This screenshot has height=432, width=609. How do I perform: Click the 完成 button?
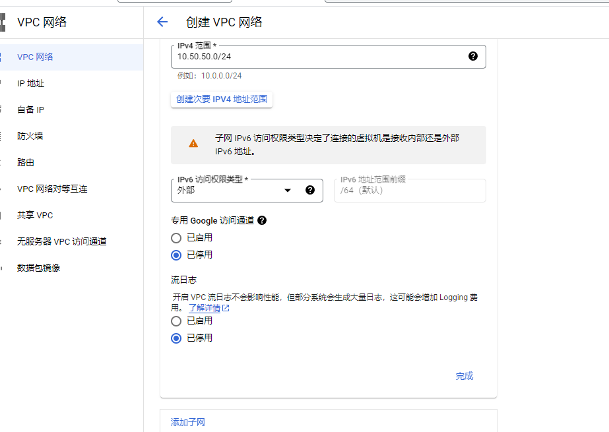[464, 376]
